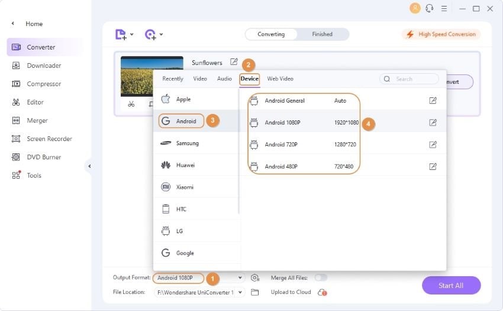
Task: Select the Recently tab
Action: point(173,78)
